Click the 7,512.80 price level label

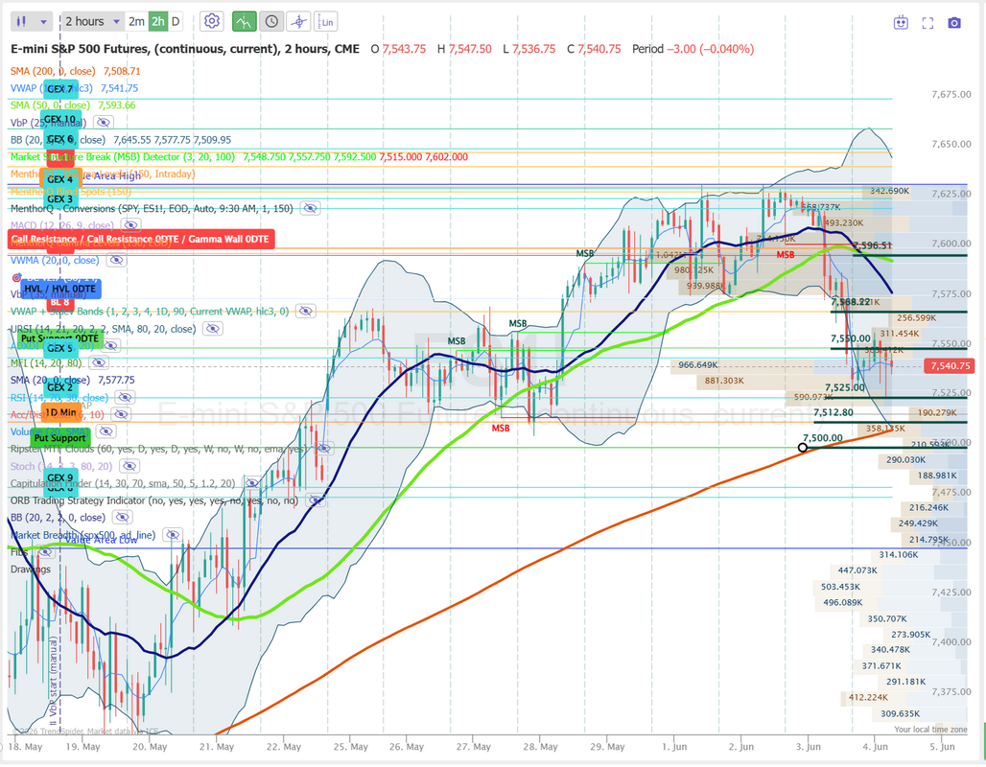pyautogui.click(x=833, y=412)
